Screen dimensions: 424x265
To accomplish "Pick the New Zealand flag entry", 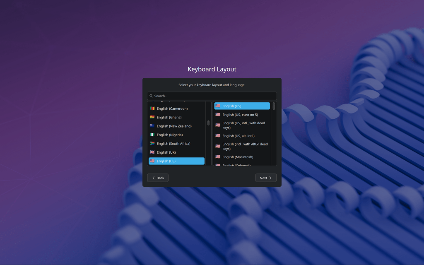I will 174,126.
